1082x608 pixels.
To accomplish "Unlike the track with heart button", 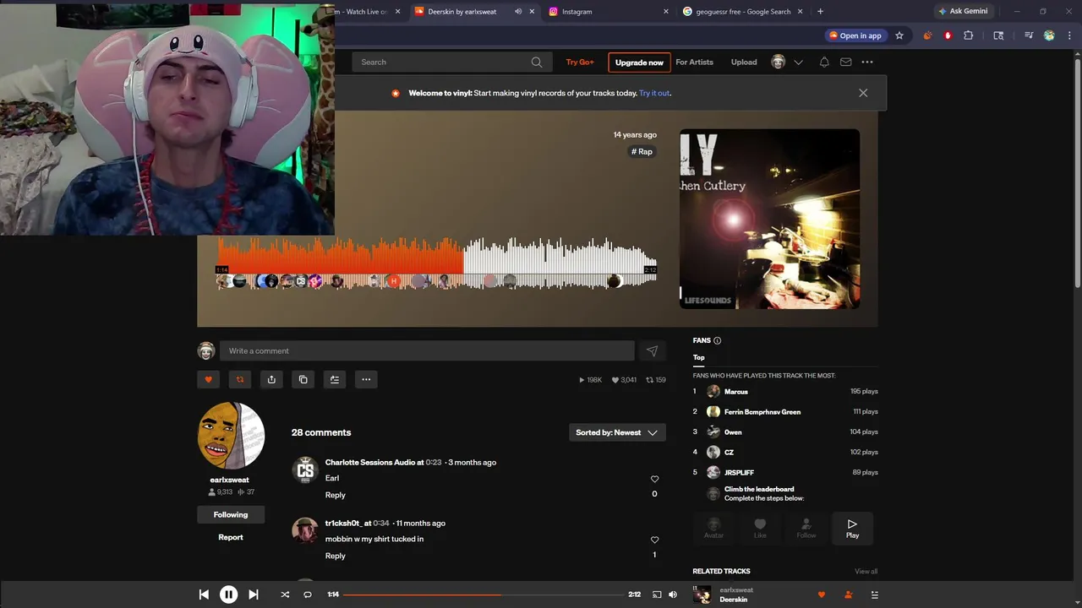I will pyautogui.click(x=208, y=379).
